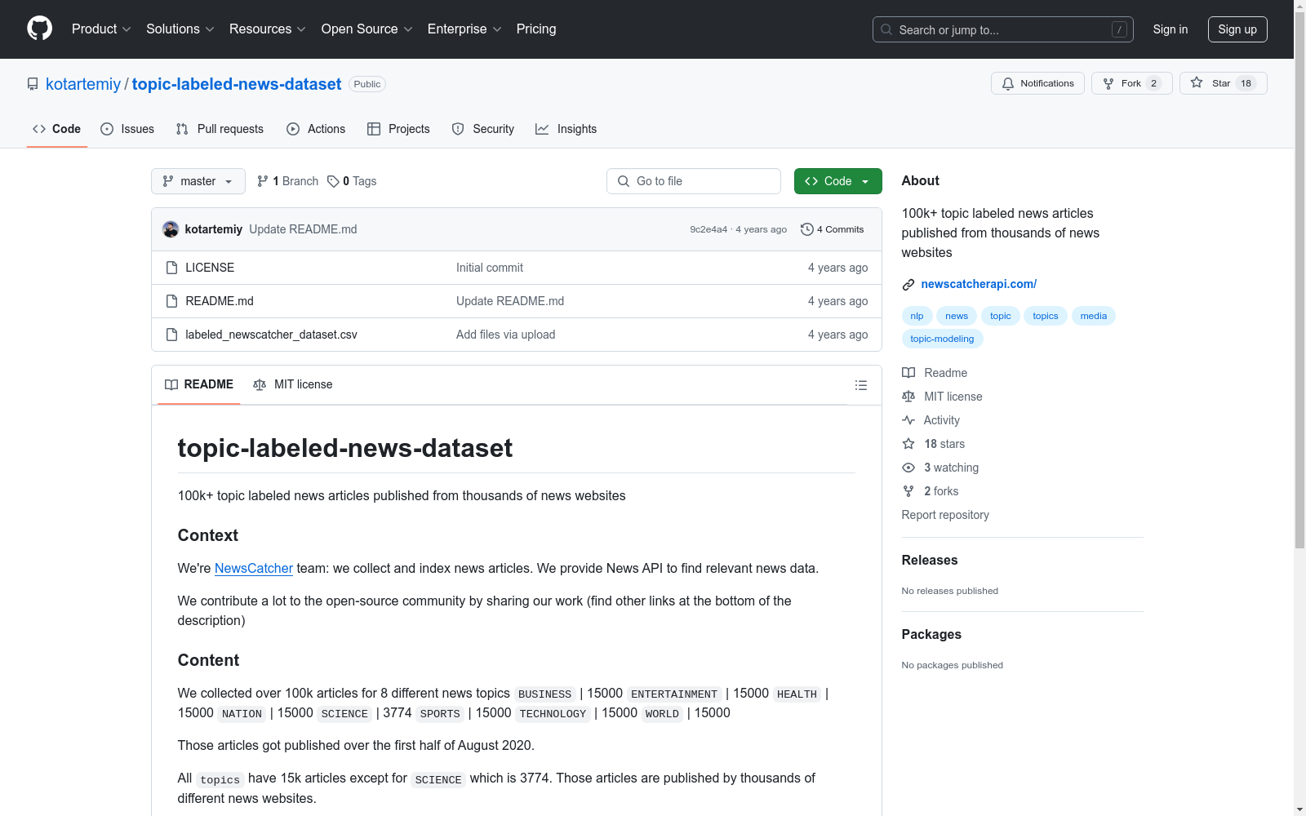
Task: Open the Security tab
Action: [483, 129]
